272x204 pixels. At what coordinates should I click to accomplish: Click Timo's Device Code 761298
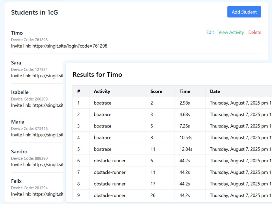coord(29,40)
